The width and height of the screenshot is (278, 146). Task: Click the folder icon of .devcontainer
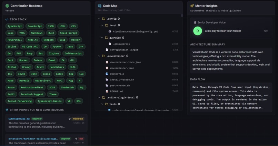pos(104,56)
